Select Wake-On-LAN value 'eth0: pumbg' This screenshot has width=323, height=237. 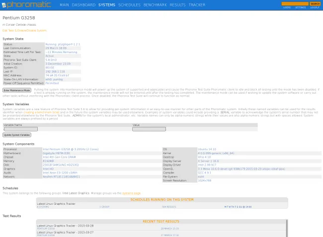[54, 79]
